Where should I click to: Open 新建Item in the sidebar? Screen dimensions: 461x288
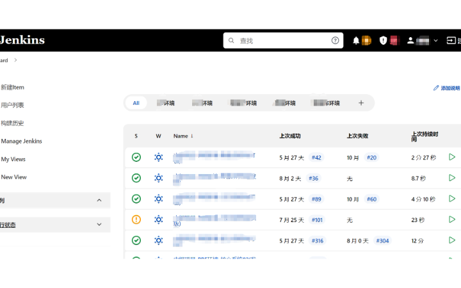(x=12, y=87)
